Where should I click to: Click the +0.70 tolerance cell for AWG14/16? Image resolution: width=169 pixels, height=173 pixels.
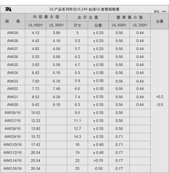98,160
